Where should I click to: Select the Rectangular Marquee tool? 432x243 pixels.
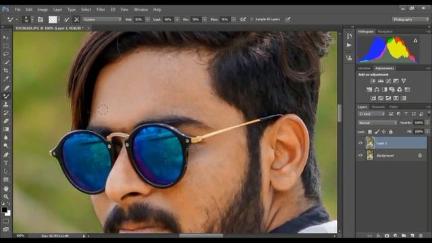[x=6, y=46]
